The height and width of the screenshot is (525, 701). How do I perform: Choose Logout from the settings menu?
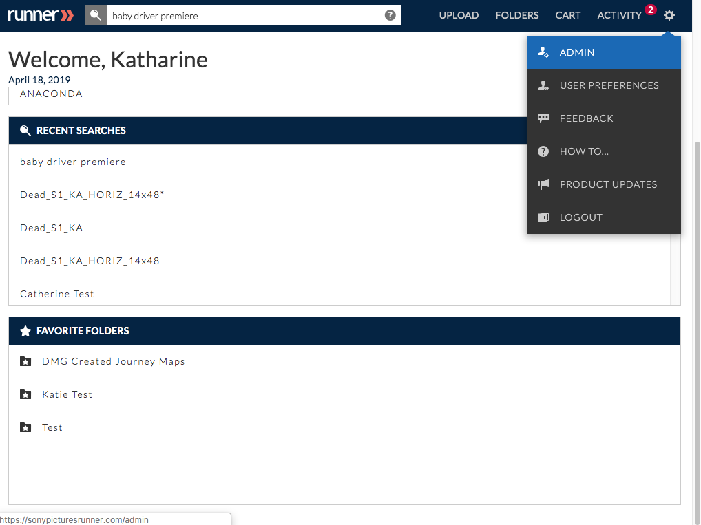pos(603,217)
